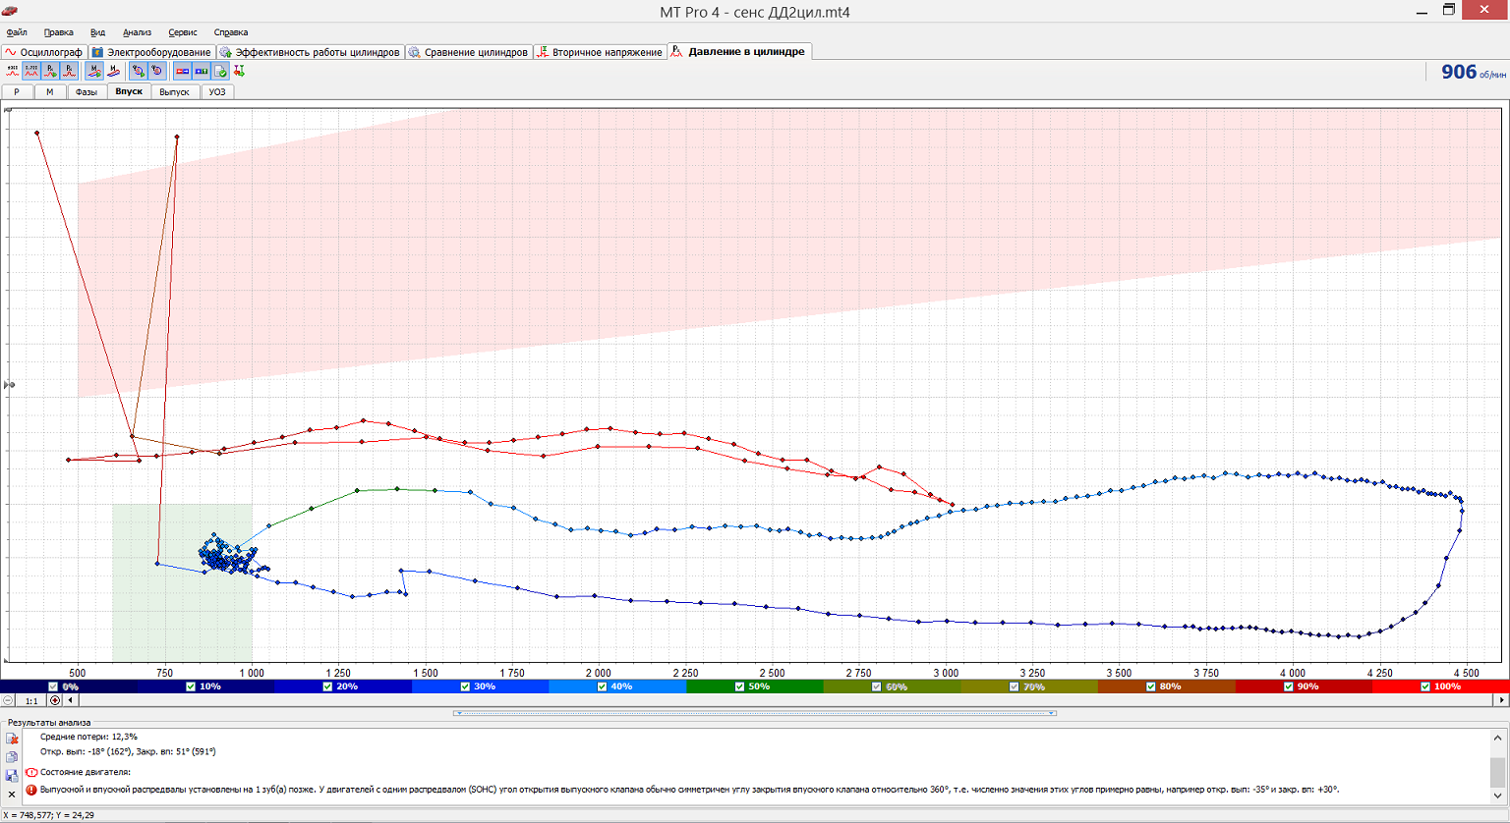Toggle the 70% throttle checkbox

(x=1014, y=686)
